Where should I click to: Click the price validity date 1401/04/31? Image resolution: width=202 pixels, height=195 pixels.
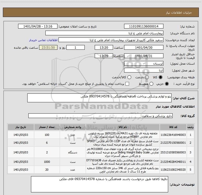pyautogui.click(x=144, y=56)
